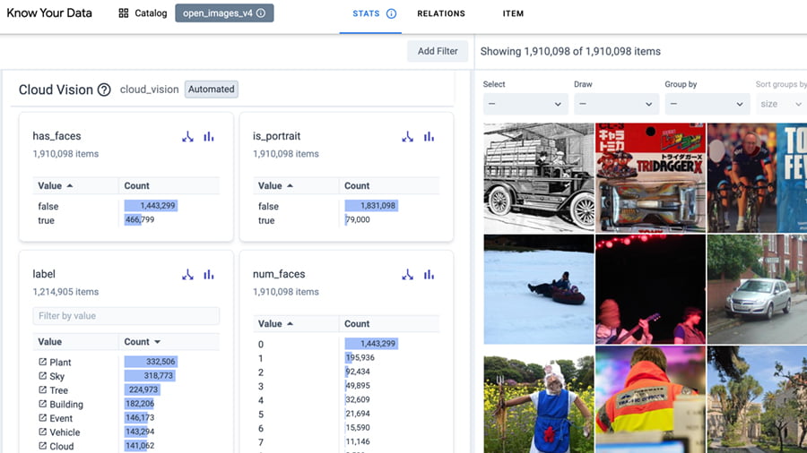Sort label card by Count column
This screenshot has width=807, height=453.
pyautogui.click(x=142, y=342)
